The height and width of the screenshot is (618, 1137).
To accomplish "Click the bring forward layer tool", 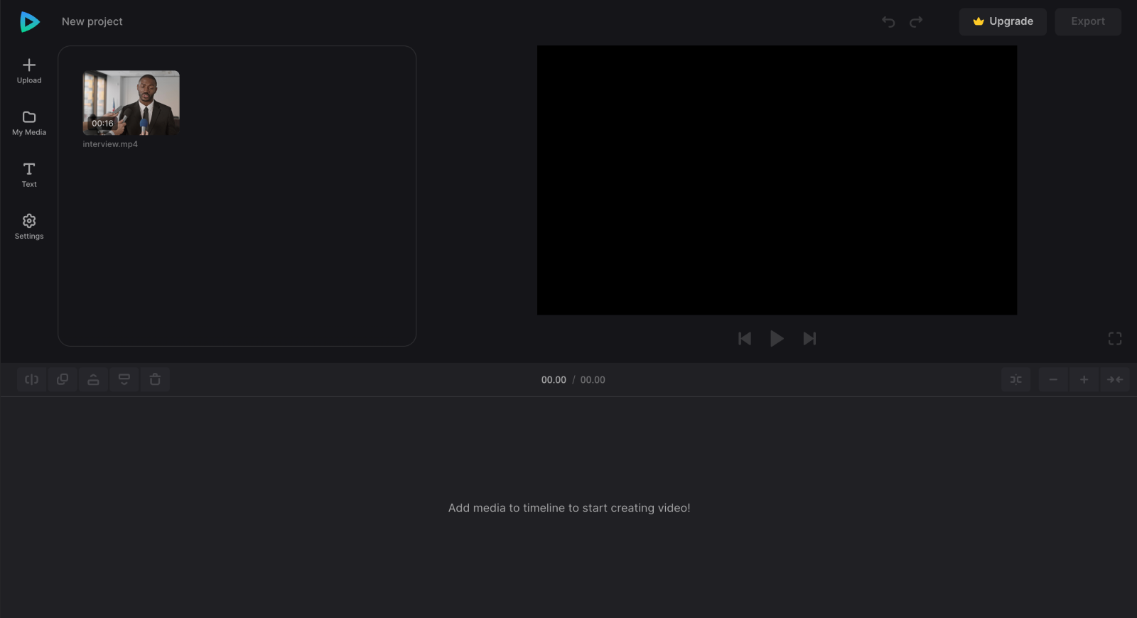I will [x=93, y=380].
